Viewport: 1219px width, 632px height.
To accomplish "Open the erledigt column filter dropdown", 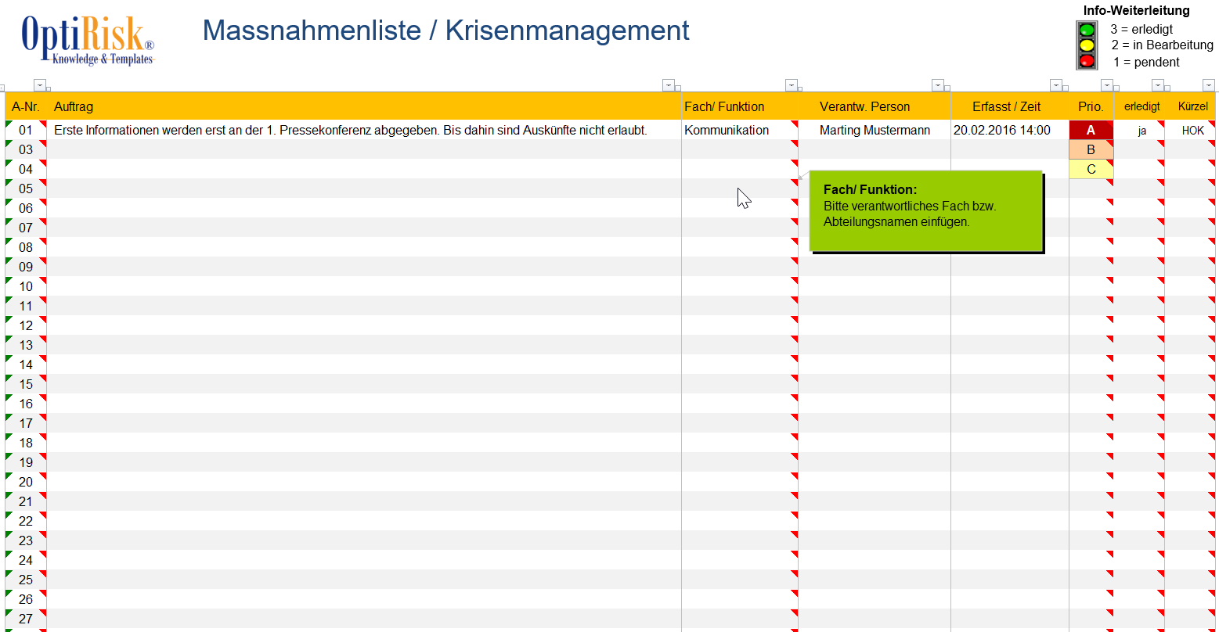I will coord(1158,85).
